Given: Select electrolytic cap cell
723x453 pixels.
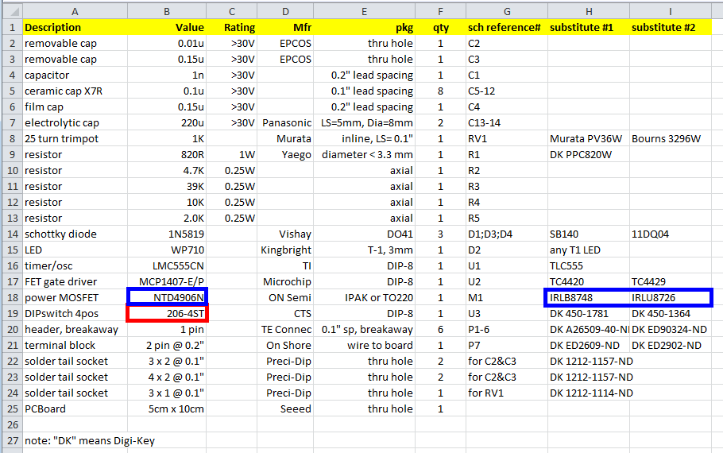Looking at the screenshot, I should (75, 122).
